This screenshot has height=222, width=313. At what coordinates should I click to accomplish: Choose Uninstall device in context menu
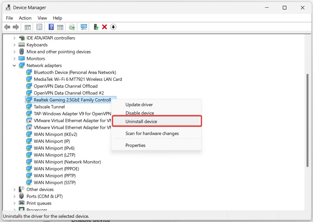157,121
